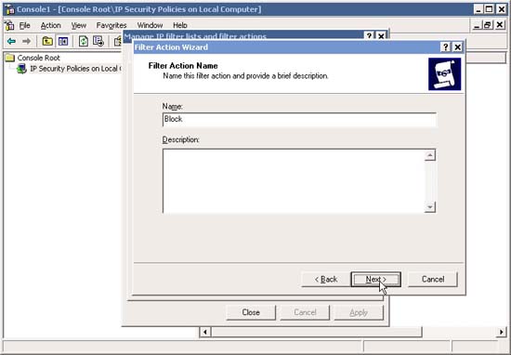
Task: Click the 'Name:' label
Action: click(173, 106)
